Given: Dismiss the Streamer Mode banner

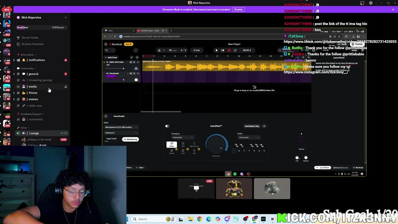Looking at the screenshot, I should click(x=393, y=10).
